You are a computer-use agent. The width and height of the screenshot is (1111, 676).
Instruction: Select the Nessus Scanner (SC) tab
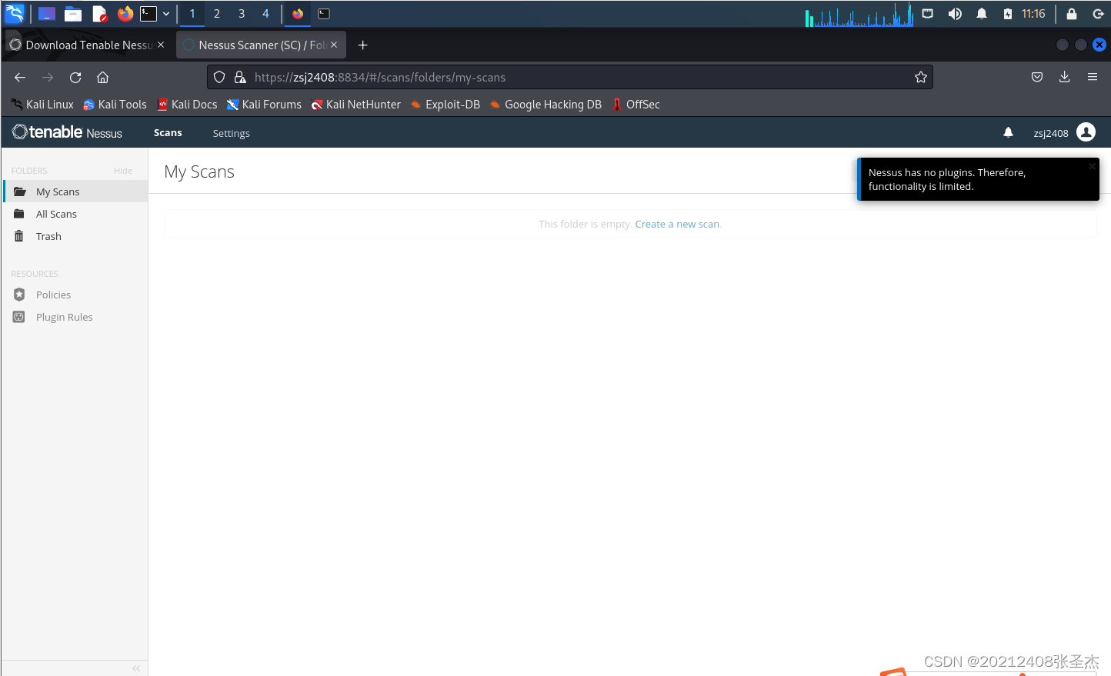point(261,45)
